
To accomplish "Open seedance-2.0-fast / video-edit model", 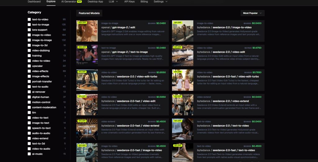I will [122, 105].
